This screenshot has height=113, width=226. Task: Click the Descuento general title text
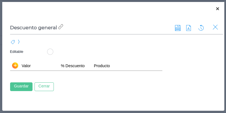click(x=33, y=28)
